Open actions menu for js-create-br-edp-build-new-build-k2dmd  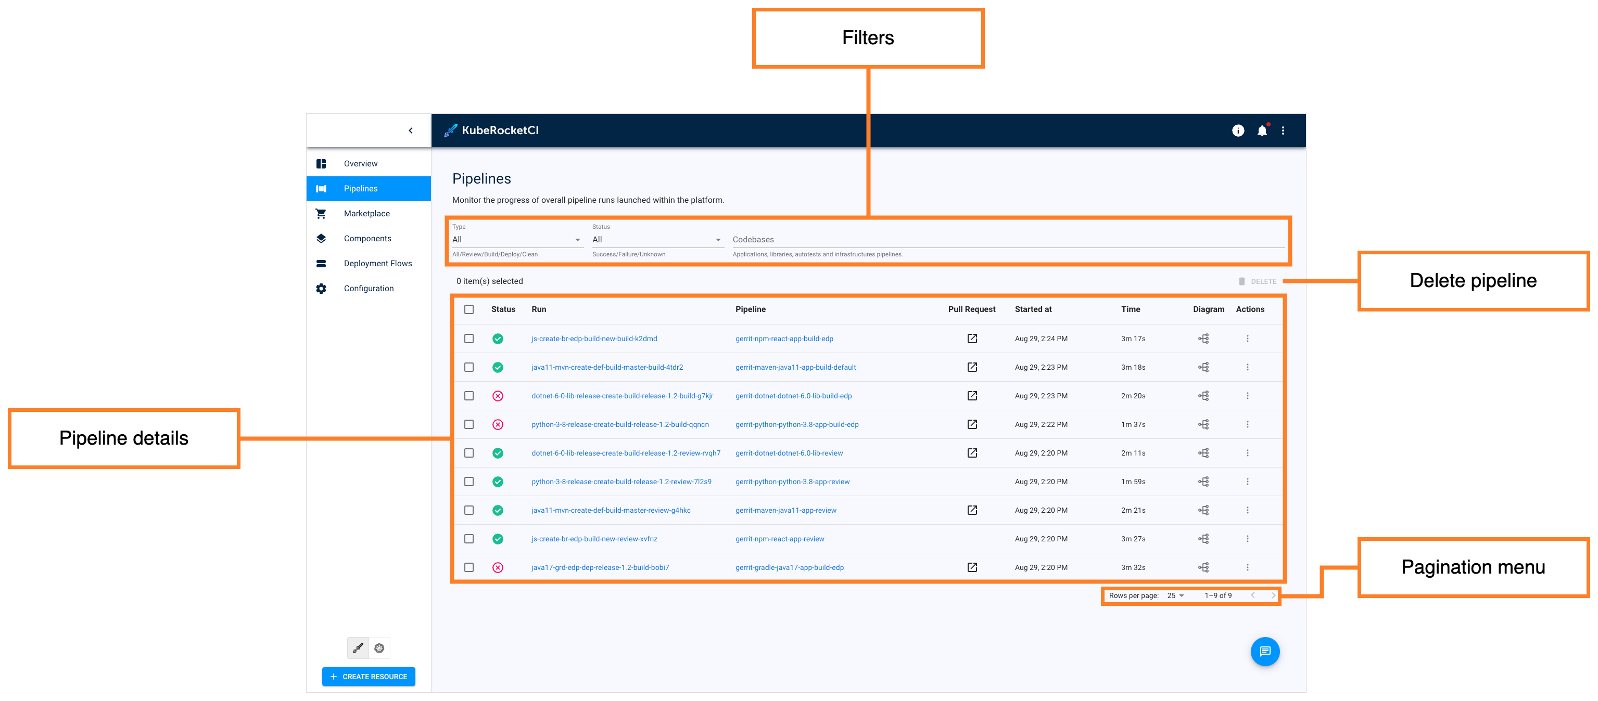coord(1248,339)
